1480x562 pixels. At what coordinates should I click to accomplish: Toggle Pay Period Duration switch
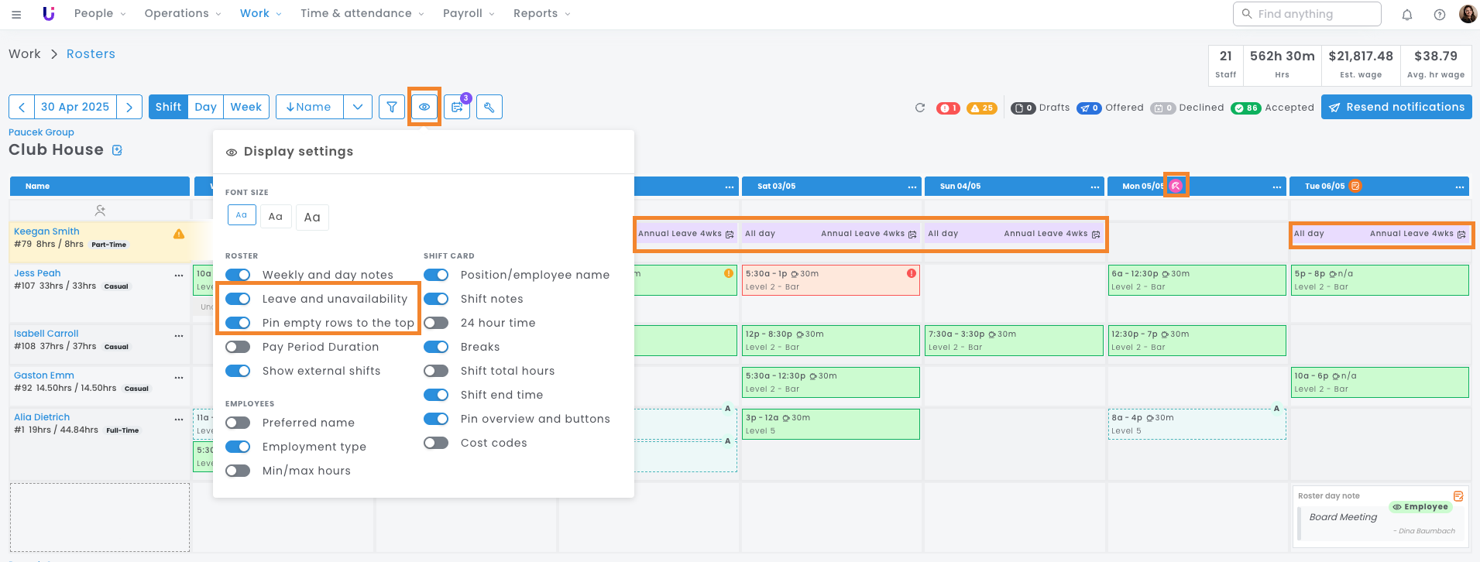tap(238, 347)
